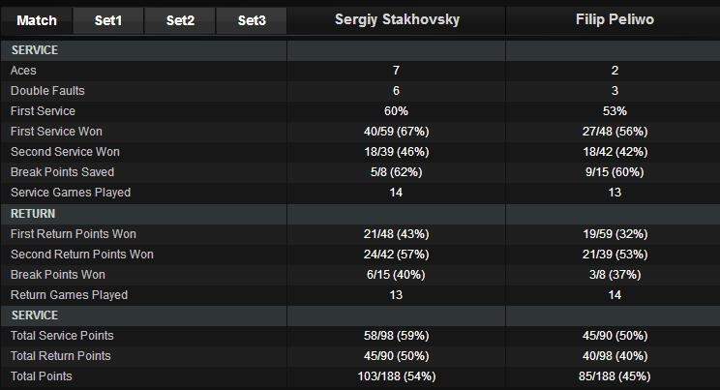Click the Break Points Saved label
This screenshot has width=720, height=390.
pyautogui.click(x=62, y=172)
